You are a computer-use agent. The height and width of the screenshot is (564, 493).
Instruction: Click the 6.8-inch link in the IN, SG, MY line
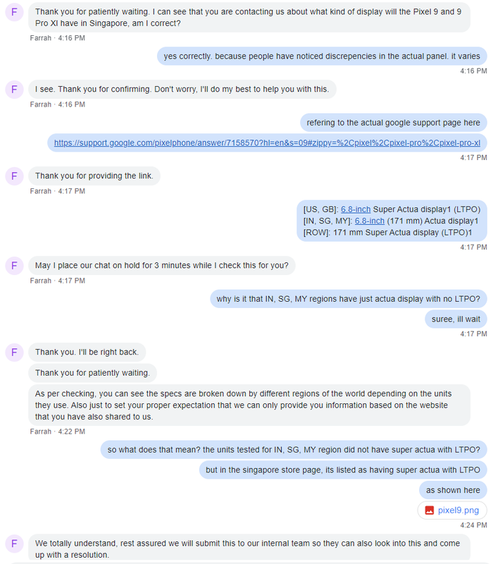tap(369, 221)
